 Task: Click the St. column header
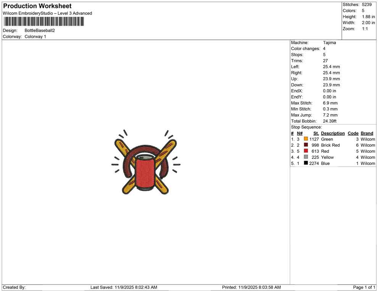coord(316,133)
